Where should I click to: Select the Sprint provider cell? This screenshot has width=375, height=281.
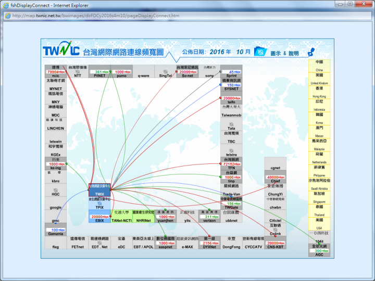(231, 71)
